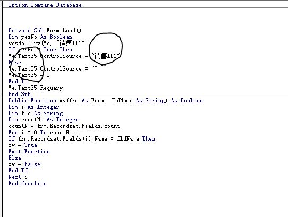Click the Public Function xv declaration line
The image size is (288, 217).
pos(106,100)
